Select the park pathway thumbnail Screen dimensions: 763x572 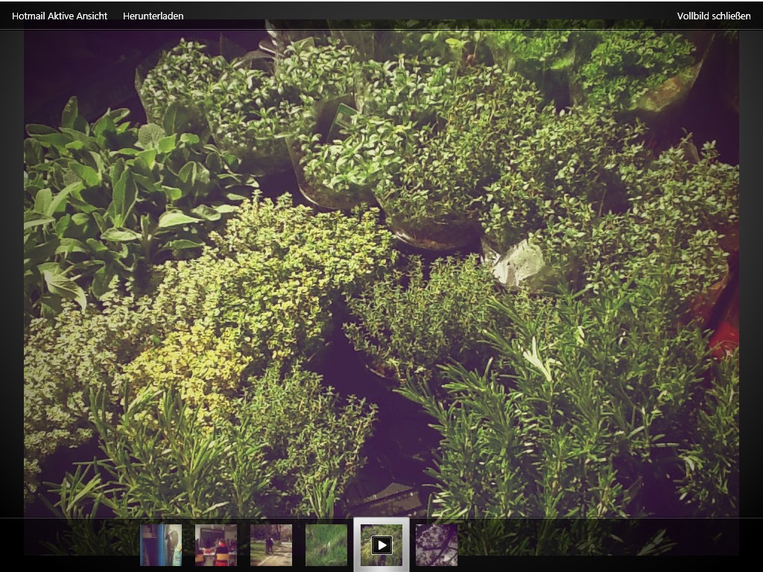271,544
